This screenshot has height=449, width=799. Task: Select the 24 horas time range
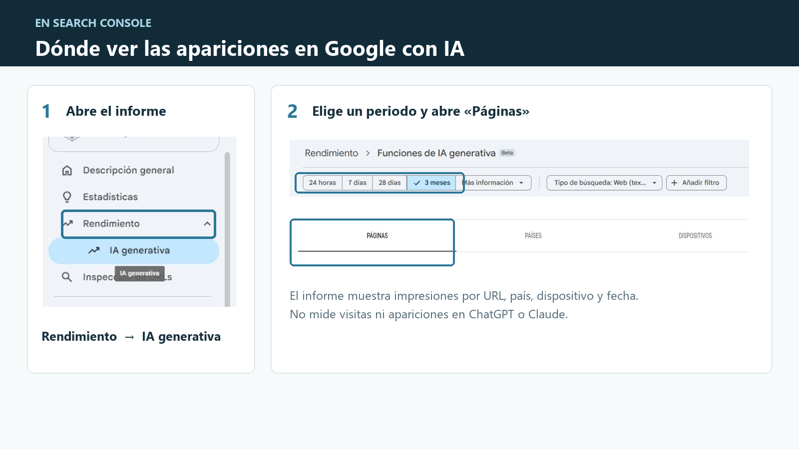pyautogui.click(x=323, y=183)
